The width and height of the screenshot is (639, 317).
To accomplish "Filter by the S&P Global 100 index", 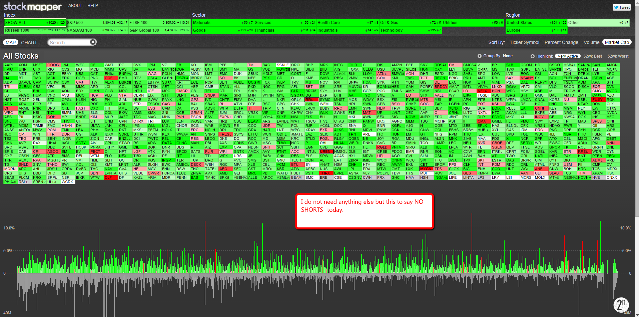I will tap(159, 30).
